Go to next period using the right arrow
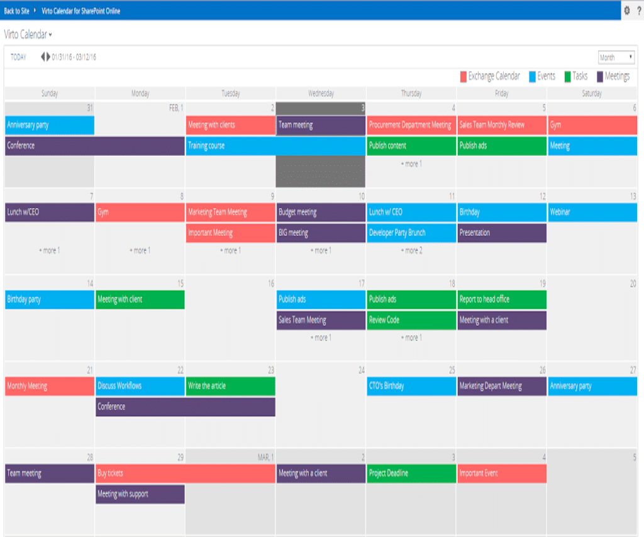 (x=47, y=56)
